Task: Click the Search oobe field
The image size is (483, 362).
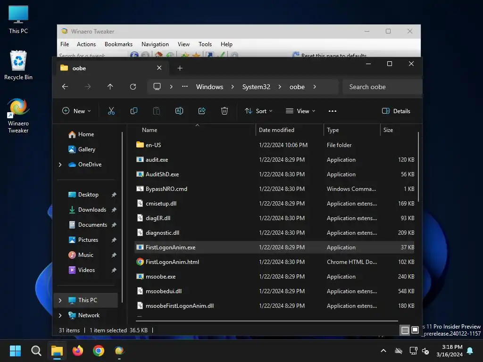Action: (382, 87)
